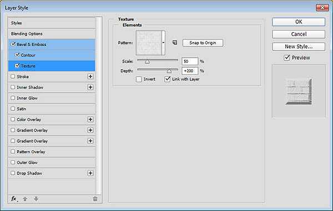333x211 pixels.
Task: Click the move effect up arrow
Action: [x=25, y=199]
